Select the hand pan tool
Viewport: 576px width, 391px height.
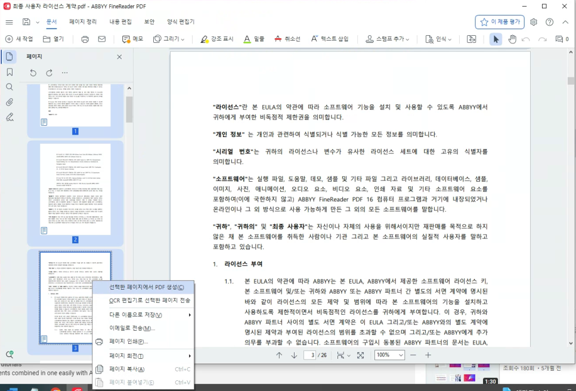tap(512, 39)
